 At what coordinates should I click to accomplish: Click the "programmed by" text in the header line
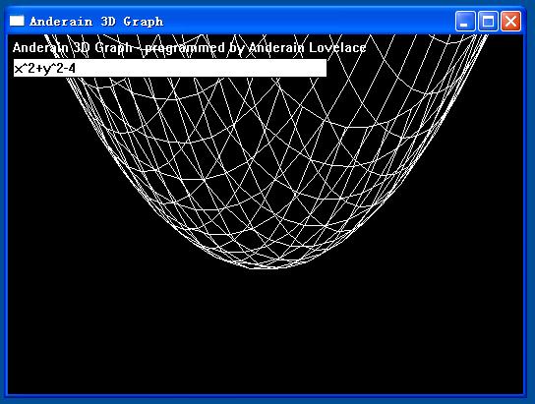point(193,48)
